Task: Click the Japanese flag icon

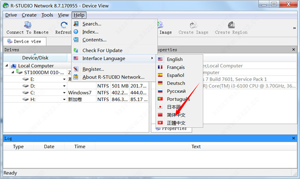Action: point(160,107)
